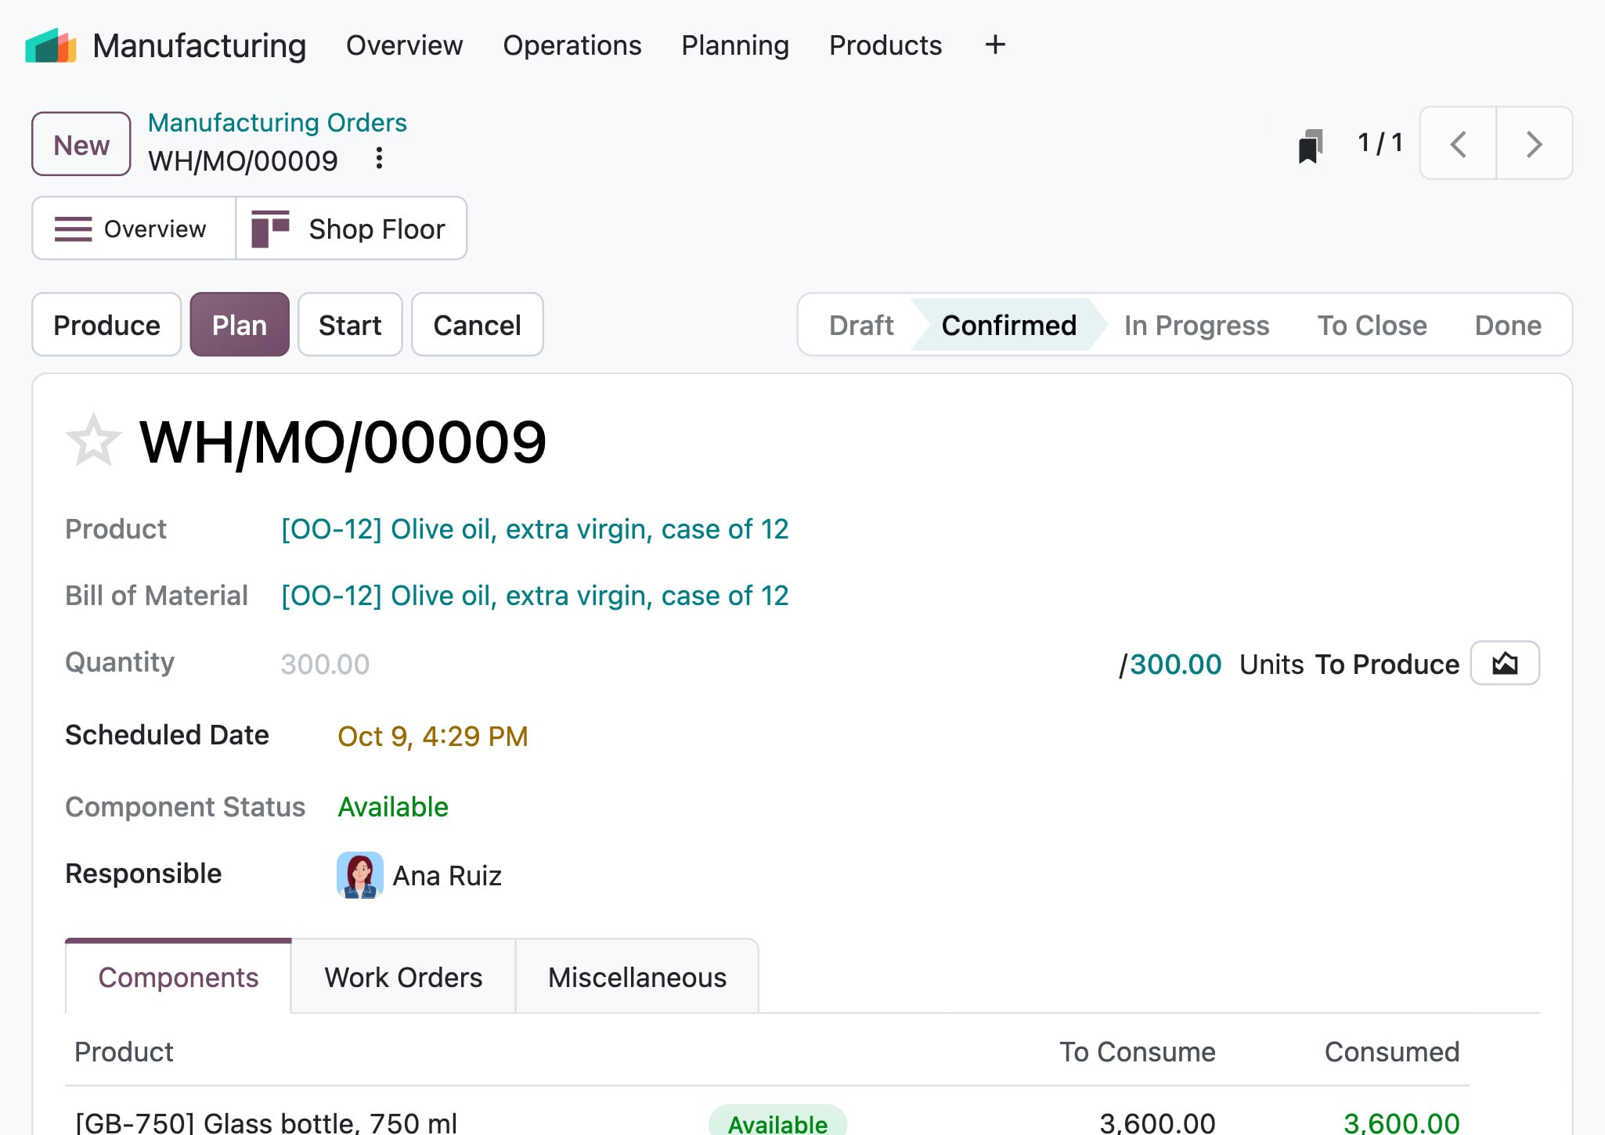Screen dimensions: 1605x1135
Task: Open the Bill of Material link
Action: [535, 596]
